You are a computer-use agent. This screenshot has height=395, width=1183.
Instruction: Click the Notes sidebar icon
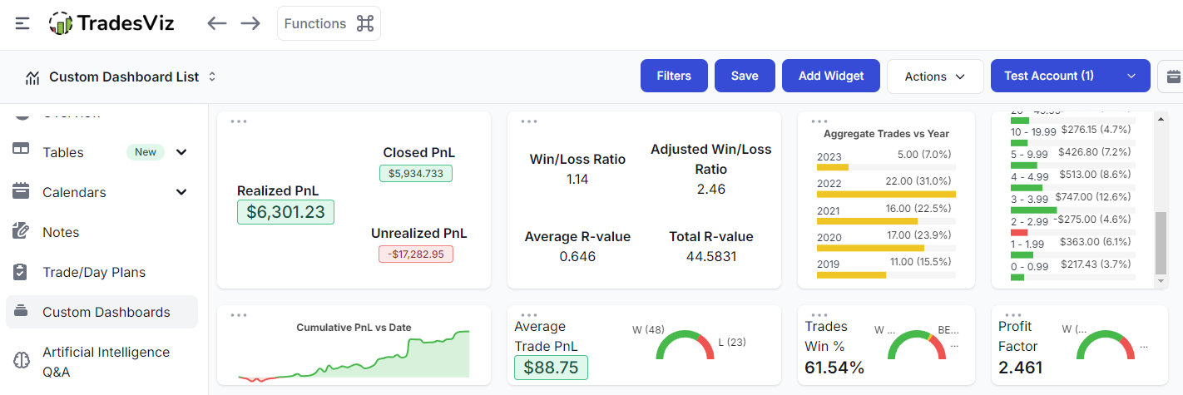pyautogui.click(x=21, y=231)
